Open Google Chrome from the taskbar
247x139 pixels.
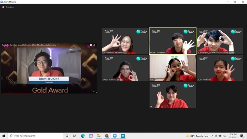[107, 136]
